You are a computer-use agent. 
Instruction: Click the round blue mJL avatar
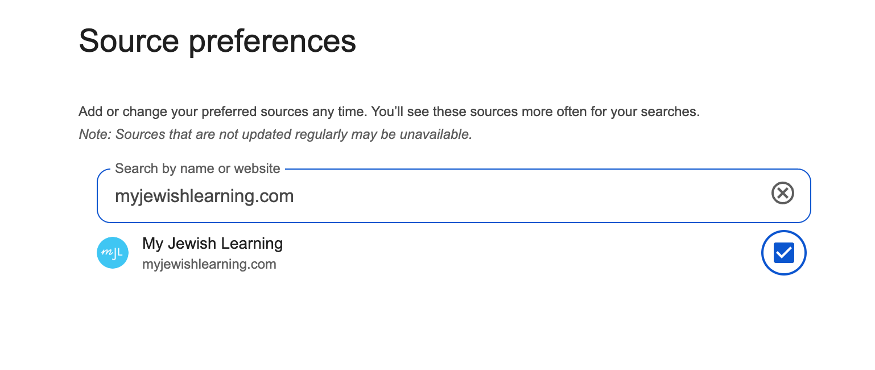coord(113,253)
